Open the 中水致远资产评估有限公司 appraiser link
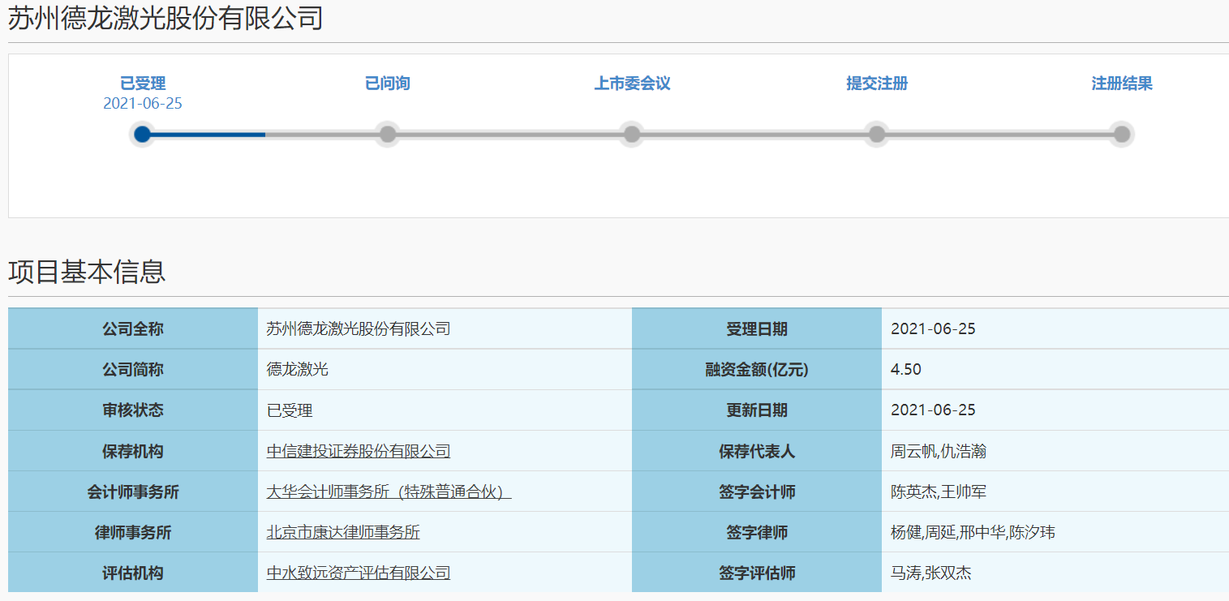The width and height of the screenshot is (1229, 601). pos(358,573)
